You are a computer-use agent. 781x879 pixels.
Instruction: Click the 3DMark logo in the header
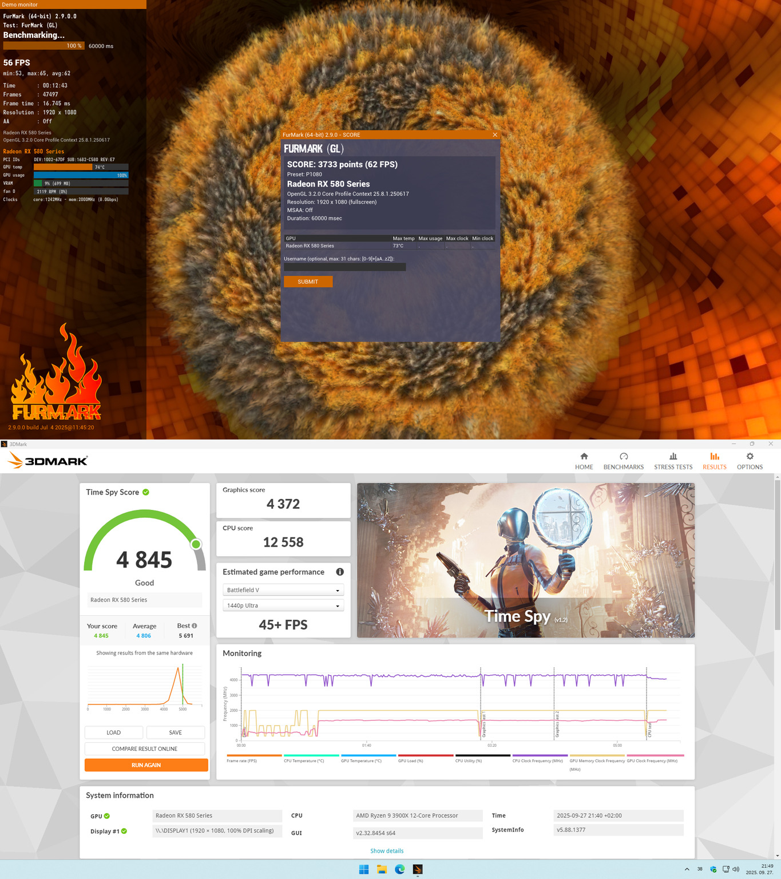47,460
